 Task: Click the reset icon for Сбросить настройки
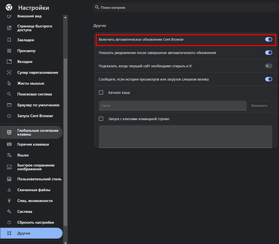click(x=9, y=223)
